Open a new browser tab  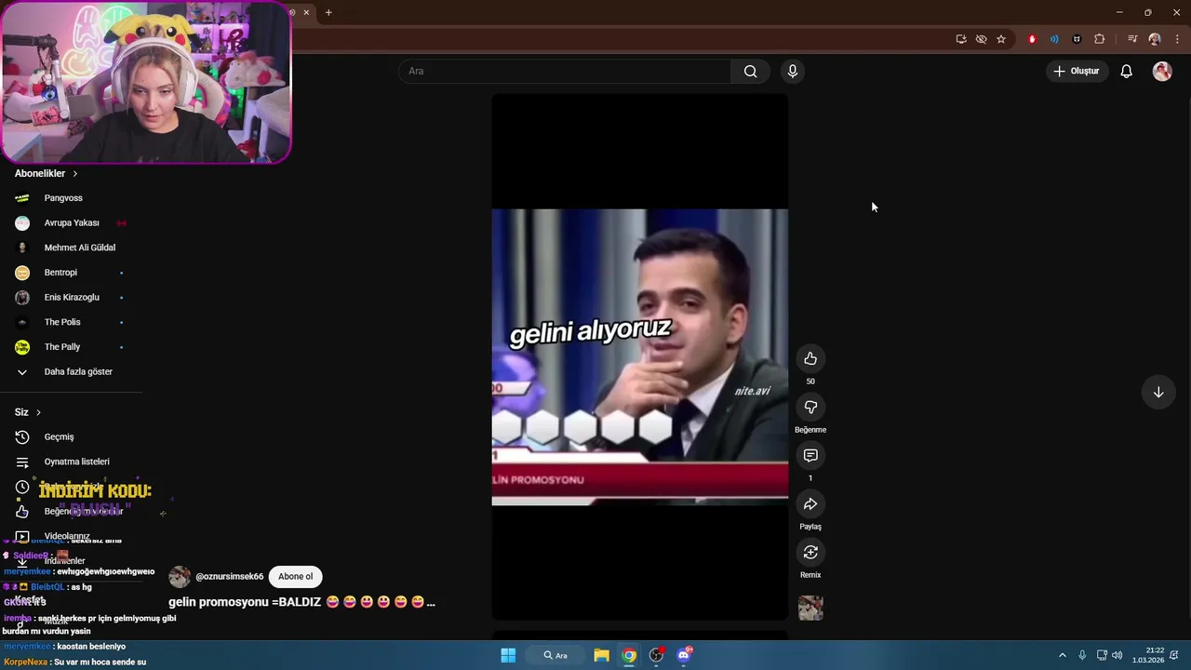point(328,12)
